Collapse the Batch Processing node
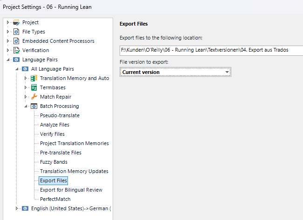This screenshot has width=303, height=220. click(26, 106)
